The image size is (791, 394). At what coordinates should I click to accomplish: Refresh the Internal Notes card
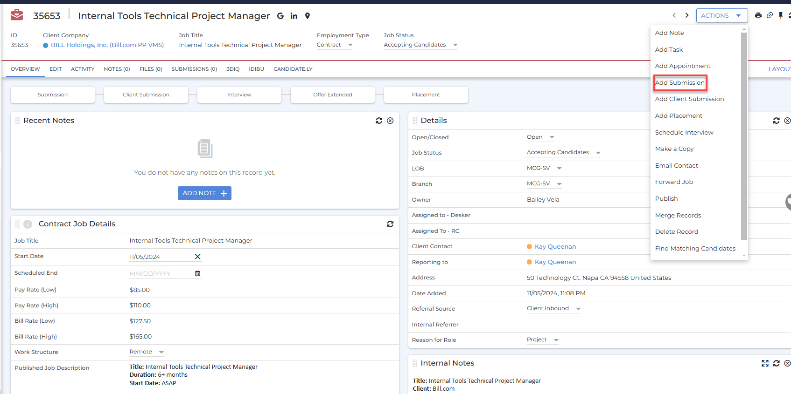point(777,363)
